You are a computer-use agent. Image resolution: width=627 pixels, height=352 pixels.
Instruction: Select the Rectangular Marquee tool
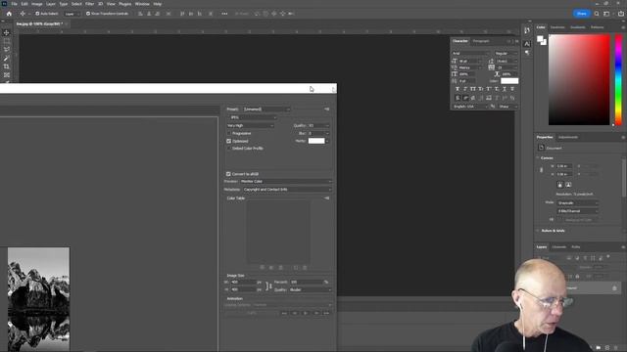coord(7,41)
